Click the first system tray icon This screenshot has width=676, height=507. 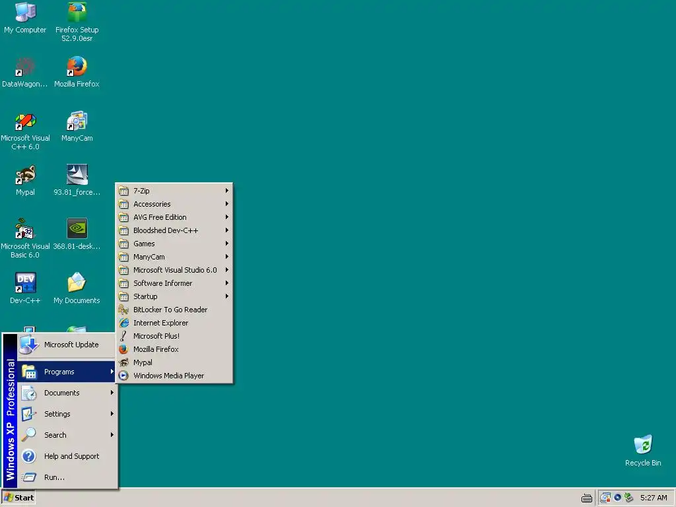coord(605,498)
